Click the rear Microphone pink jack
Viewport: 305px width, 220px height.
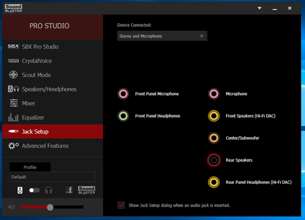click(x=214, y=94)
